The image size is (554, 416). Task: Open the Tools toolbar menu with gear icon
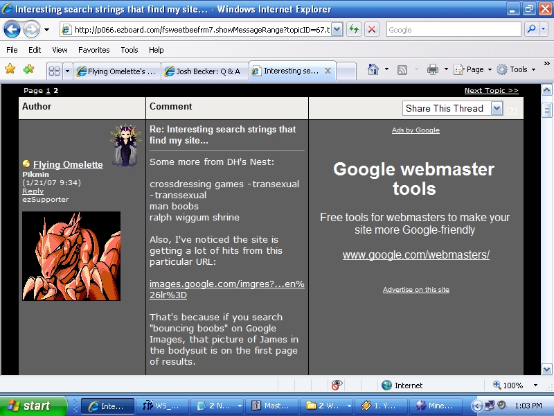pos(516,69)
